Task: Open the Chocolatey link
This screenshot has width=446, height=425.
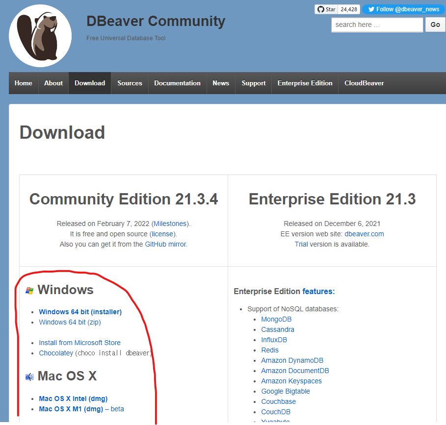Action: click(56, 353)
